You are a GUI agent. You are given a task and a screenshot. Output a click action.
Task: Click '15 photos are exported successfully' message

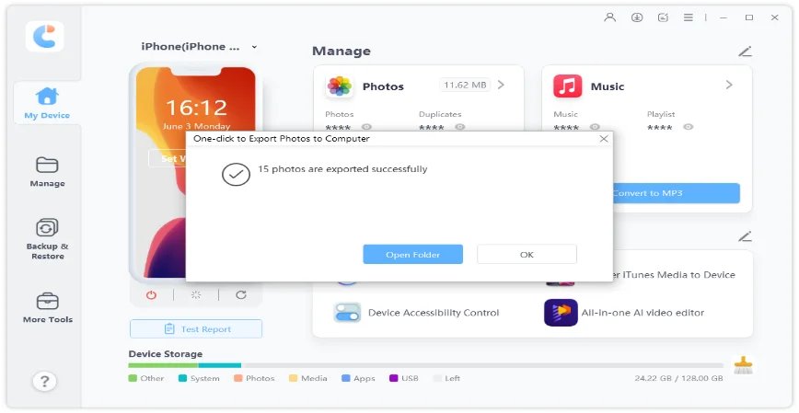tap(342, 169)
